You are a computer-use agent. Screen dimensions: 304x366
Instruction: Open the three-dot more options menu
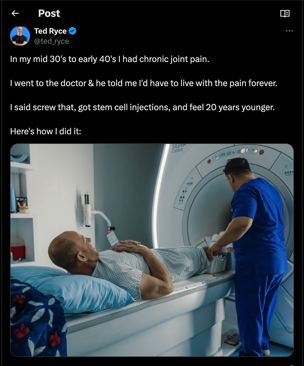pos(289,31)
